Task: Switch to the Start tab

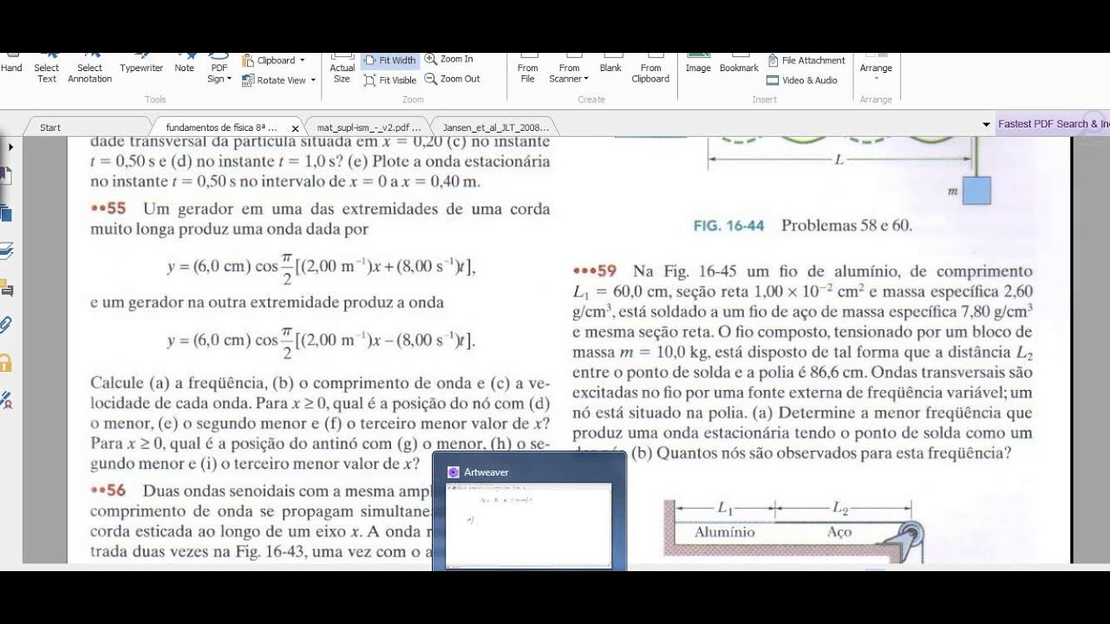Action: (50, 127)
